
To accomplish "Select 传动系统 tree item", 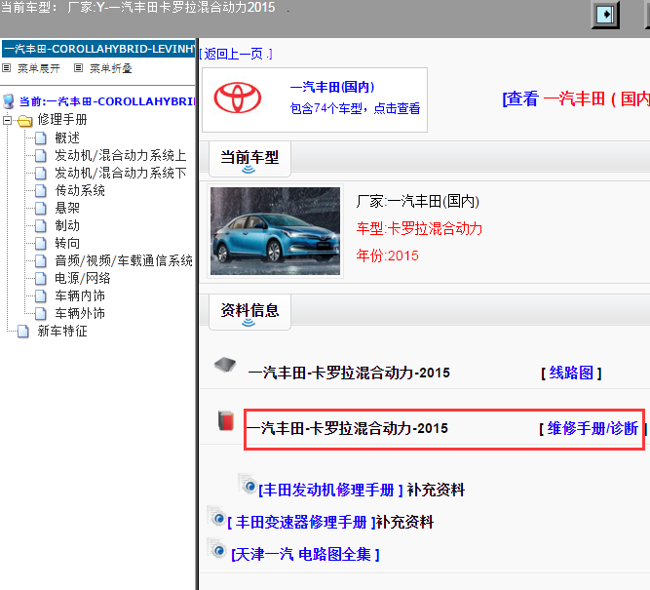I will click(80, 191).
